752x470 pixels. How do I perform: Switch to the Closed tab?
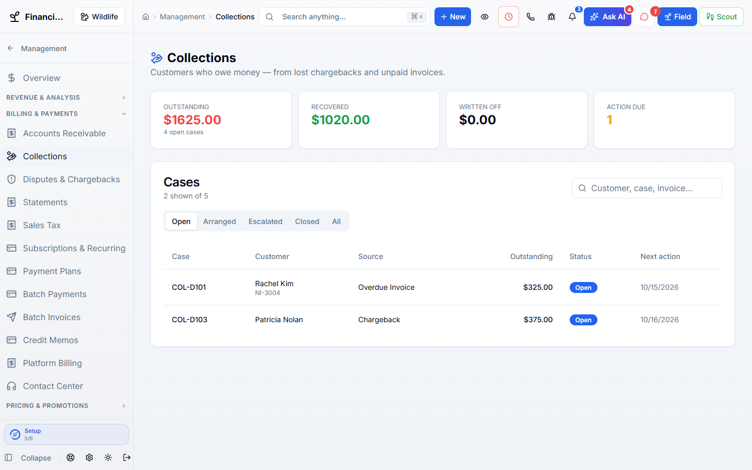pyautogui.click(x=307, y=221)
